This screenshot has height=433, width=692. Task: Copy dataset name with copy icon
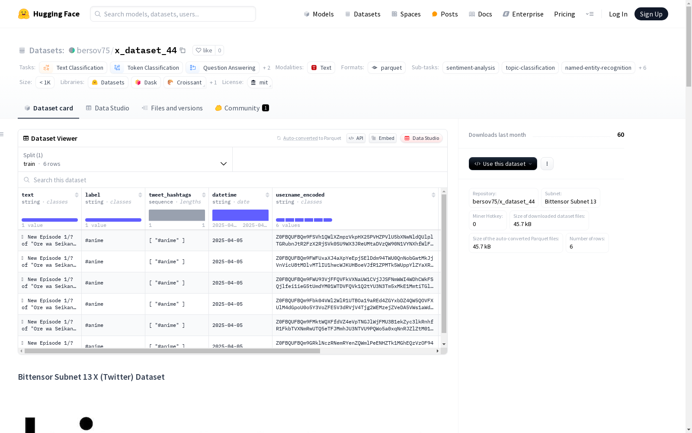pyautogui.click(x=183, y=50)
